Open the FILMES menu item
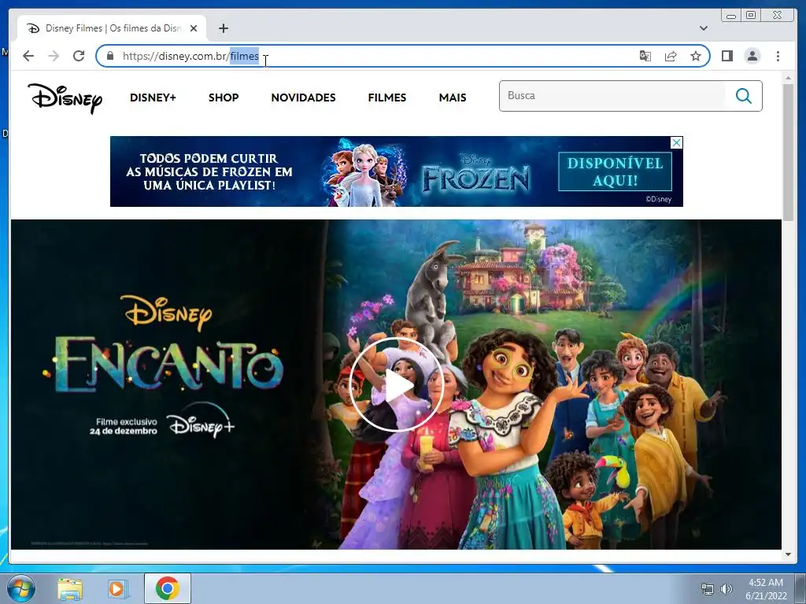Screen dimensions: 806x604 click(x=387, y=98)
